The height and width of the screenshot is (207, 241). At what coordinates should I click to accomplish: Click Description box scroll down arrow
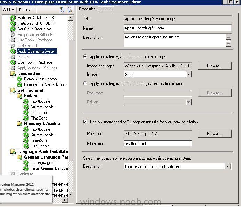click(x=228, y=44)
